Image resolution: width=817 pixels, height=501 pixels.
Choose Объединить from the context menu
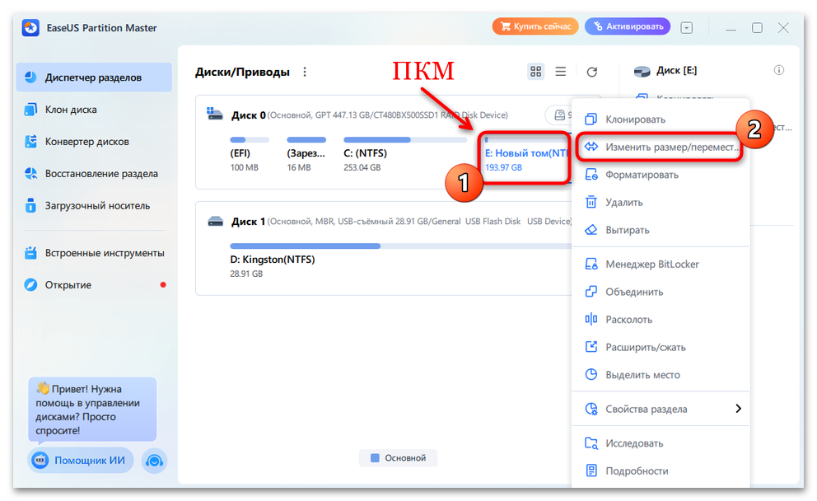661,292
